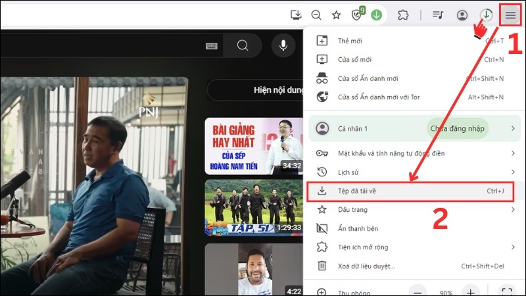Image resolution: width=526 pixels, height=296 pixels.
Task: Select Ẩn thanh bên menu entry
Action: pyautogui.click(x=415, y=228)
